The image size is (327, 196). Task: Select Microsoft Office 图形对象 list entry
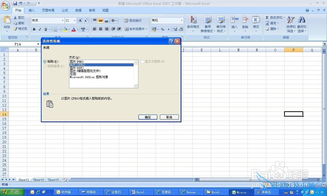click(101, 77)
